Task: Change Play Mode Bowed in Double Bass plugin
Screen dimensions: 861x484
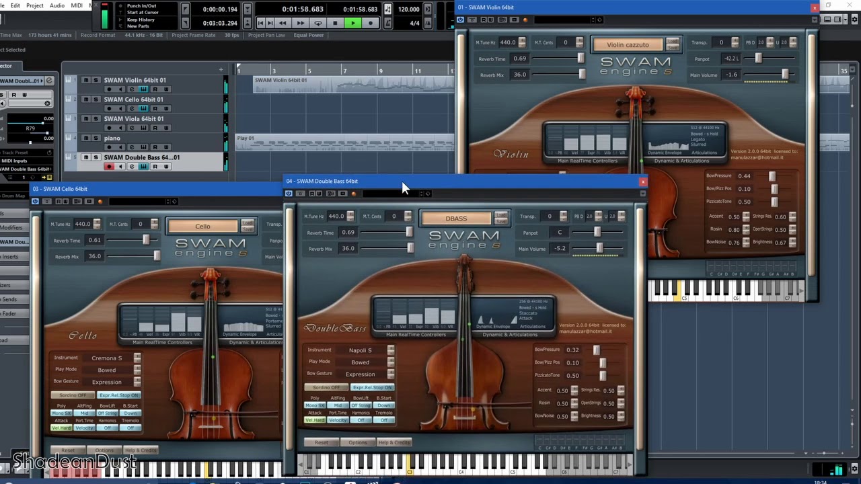Action: coord(360,362)
